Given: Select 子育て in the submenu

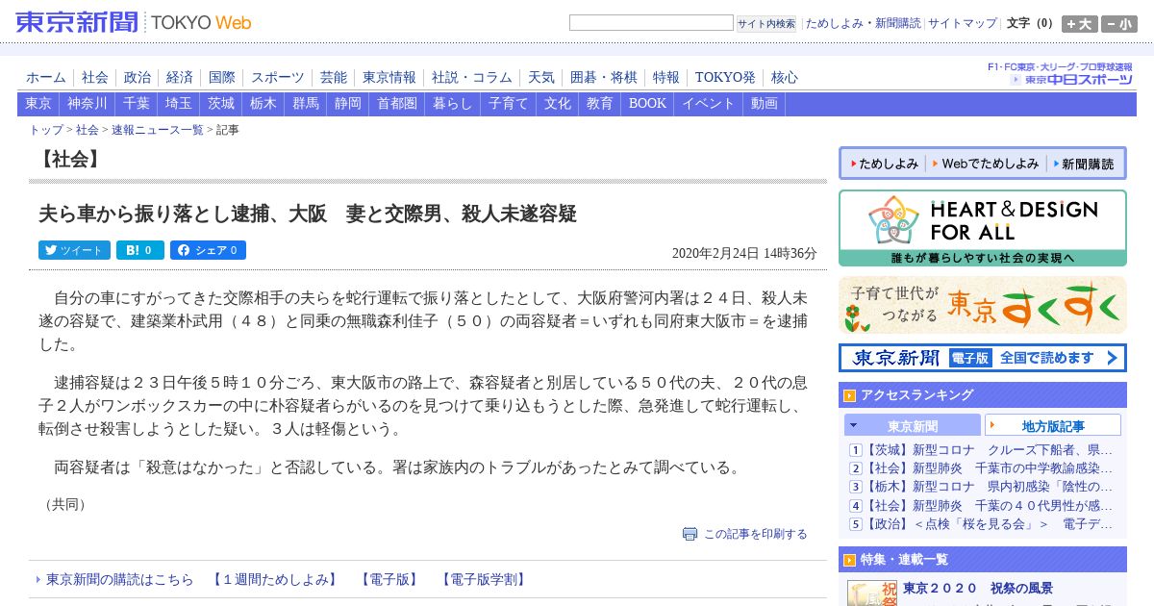Looking at the screenshot, I should point(509,104).
